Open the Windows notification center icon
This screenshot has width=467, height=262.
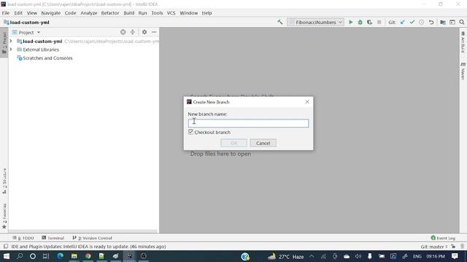point(455,256)
